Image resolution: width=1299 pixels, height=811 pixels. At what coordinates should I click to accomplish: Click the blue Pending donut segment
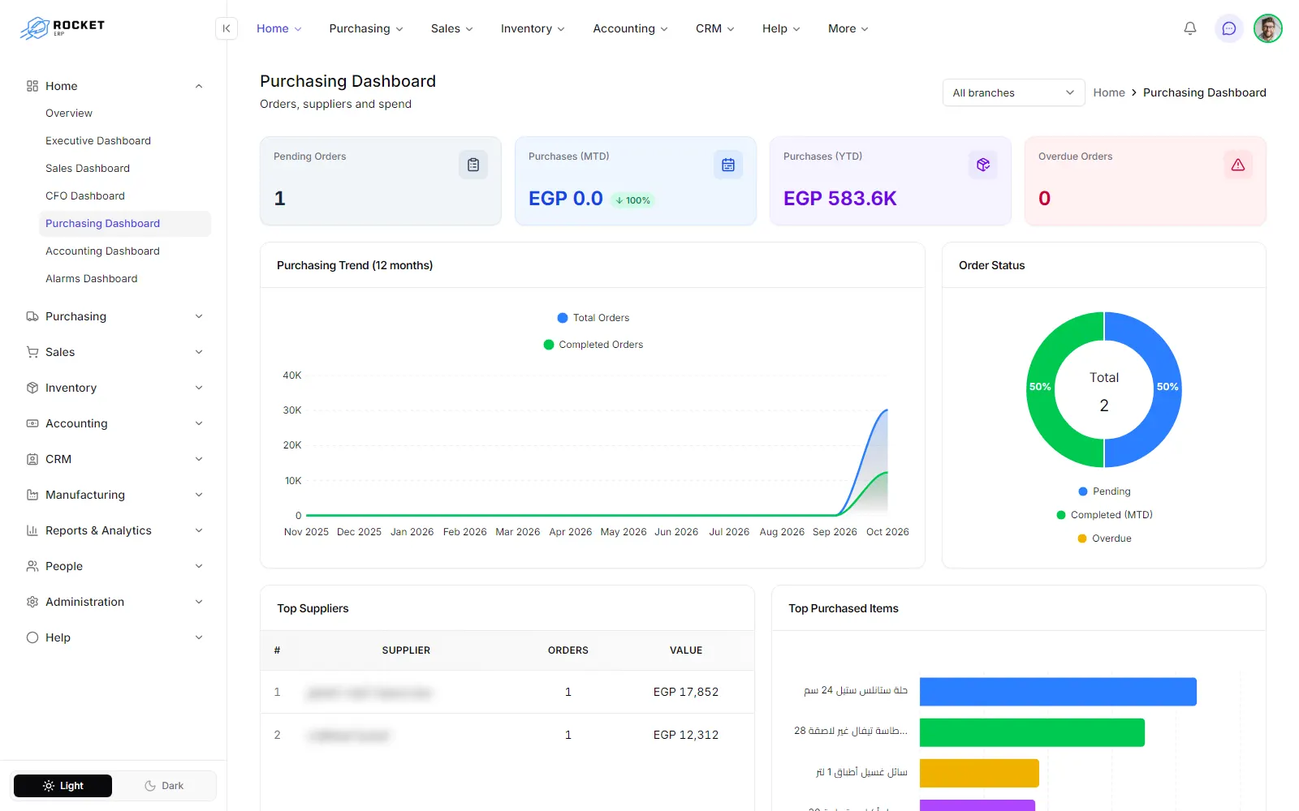coord(1167,388)
